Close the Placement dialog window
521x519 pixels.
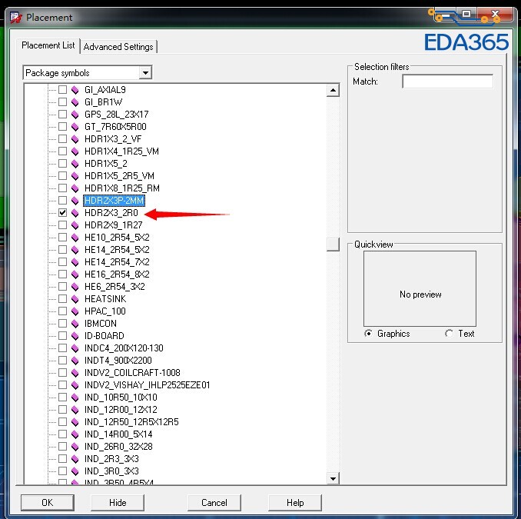pyautogui.click(x=495, y=15)
